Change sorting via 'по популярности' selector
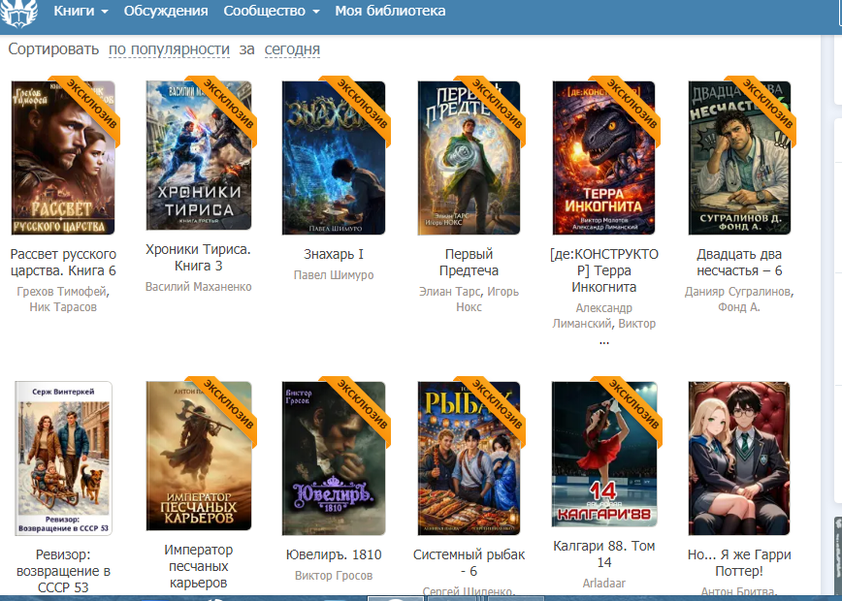Screen dimensions: 842x601 [x=169, y=48]
